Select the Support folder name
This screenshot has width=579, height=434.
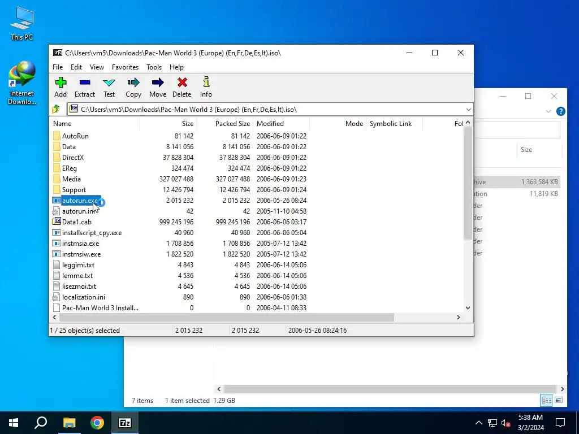[74, 190]
